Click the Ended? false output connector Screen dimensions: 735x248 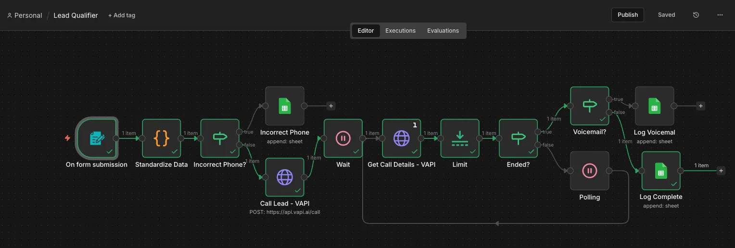[x=538, y=145]
